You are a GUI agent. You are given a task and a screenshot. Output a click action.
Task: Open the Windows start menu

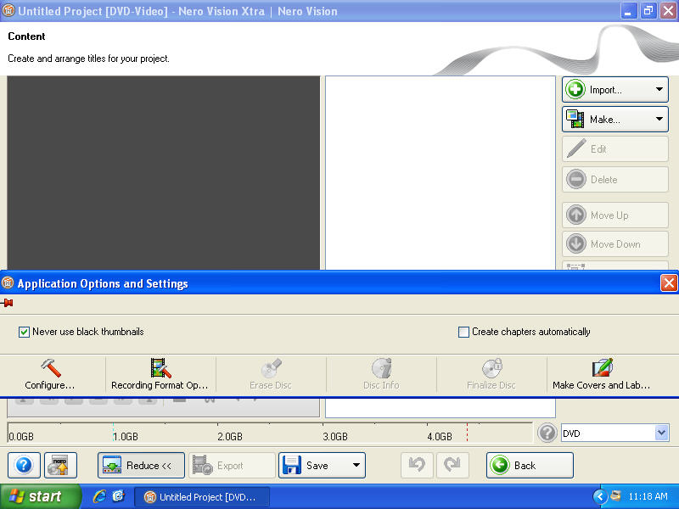[x=40, y=496]
